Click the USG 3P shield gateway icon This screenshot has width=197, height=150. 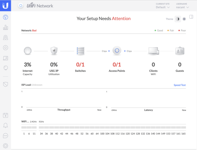coord(54,51)
